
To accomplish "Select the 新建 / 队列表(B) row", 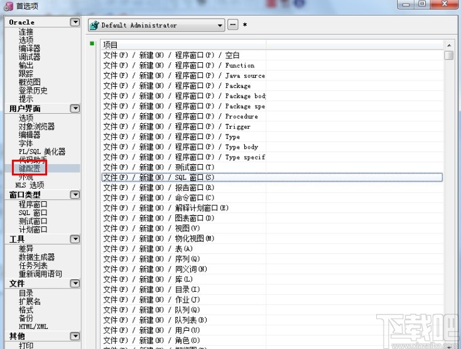I will pyautogui.click(x=272, y=320).
